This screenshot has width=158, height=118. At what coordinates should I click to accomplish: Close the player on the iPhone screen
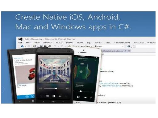click(x=95, y=60)
